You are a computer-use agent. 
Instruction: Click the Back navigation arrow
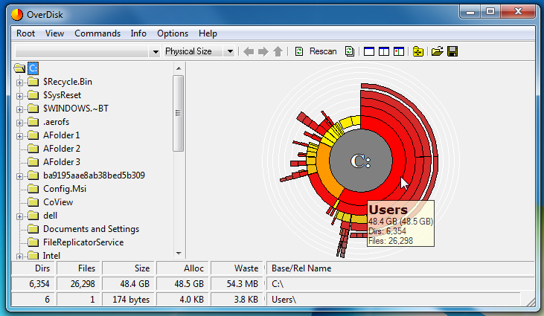point(249,51)
